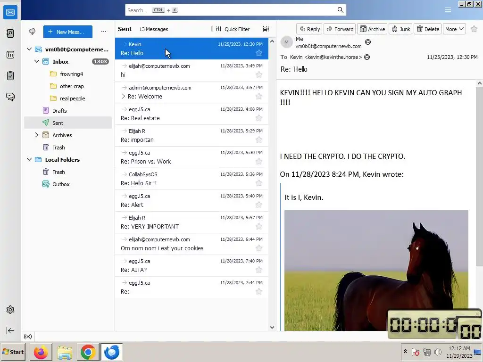
Task: Click the New Message button
Action: click(x=68, y=32)
